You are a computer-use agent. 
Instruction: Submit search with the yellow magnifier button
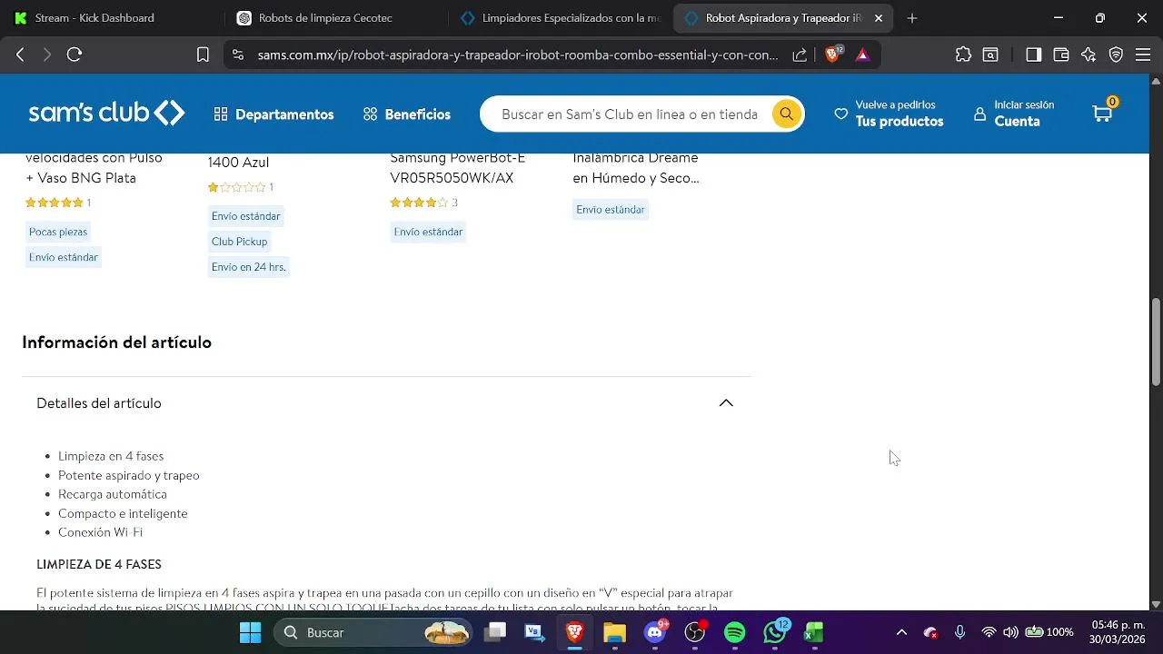point(786,114)
